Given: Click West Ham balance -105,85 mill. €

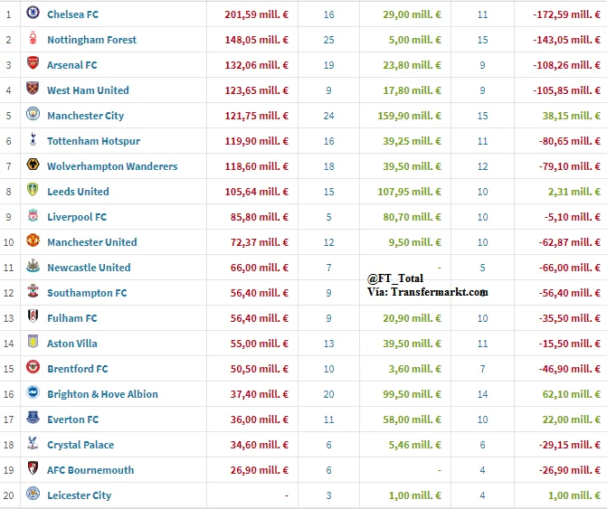Looking at the screenshot, I should tap(566, 90).
